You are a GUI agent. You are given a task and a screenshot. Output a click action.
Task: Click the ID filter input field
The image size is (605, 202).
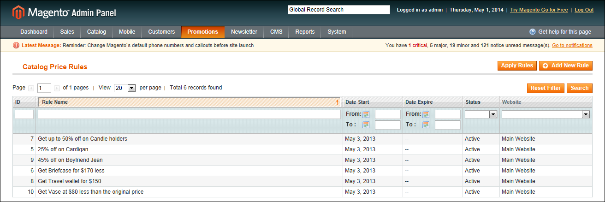24,114
